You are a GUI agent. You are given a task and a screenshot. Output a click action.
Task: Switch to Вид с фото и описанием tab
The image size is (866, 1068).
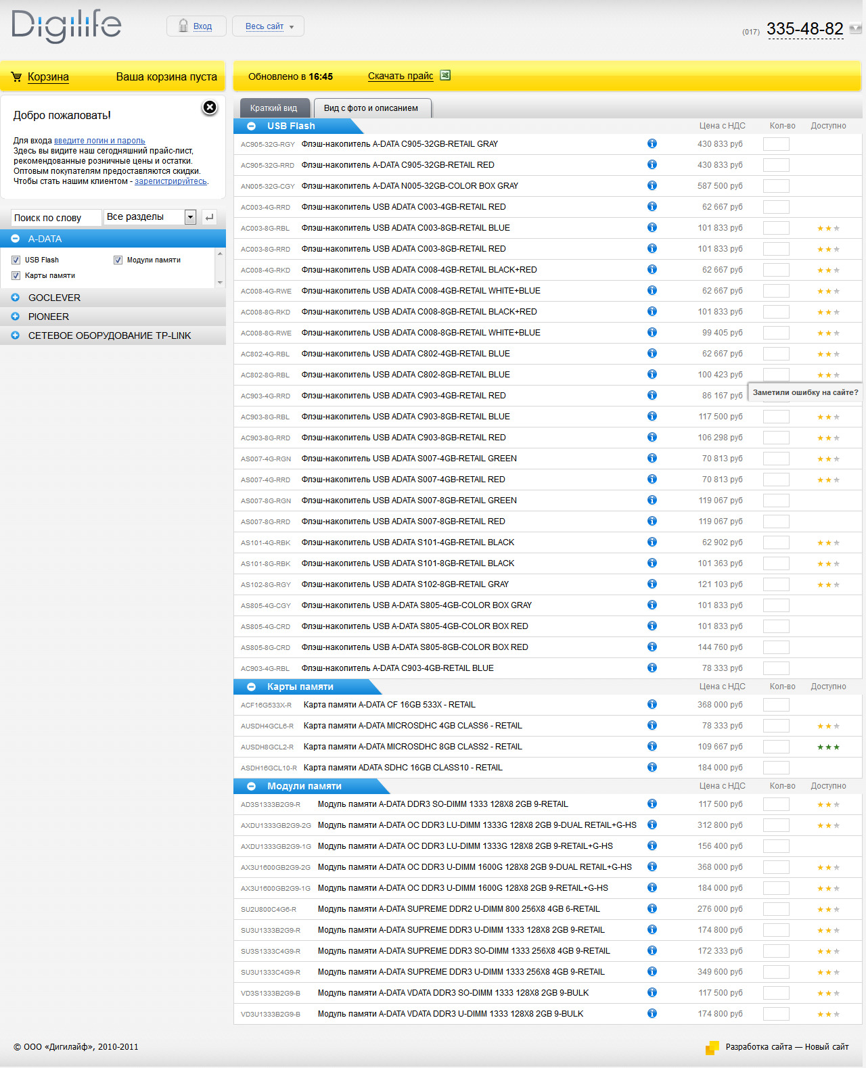coord(371,108)
